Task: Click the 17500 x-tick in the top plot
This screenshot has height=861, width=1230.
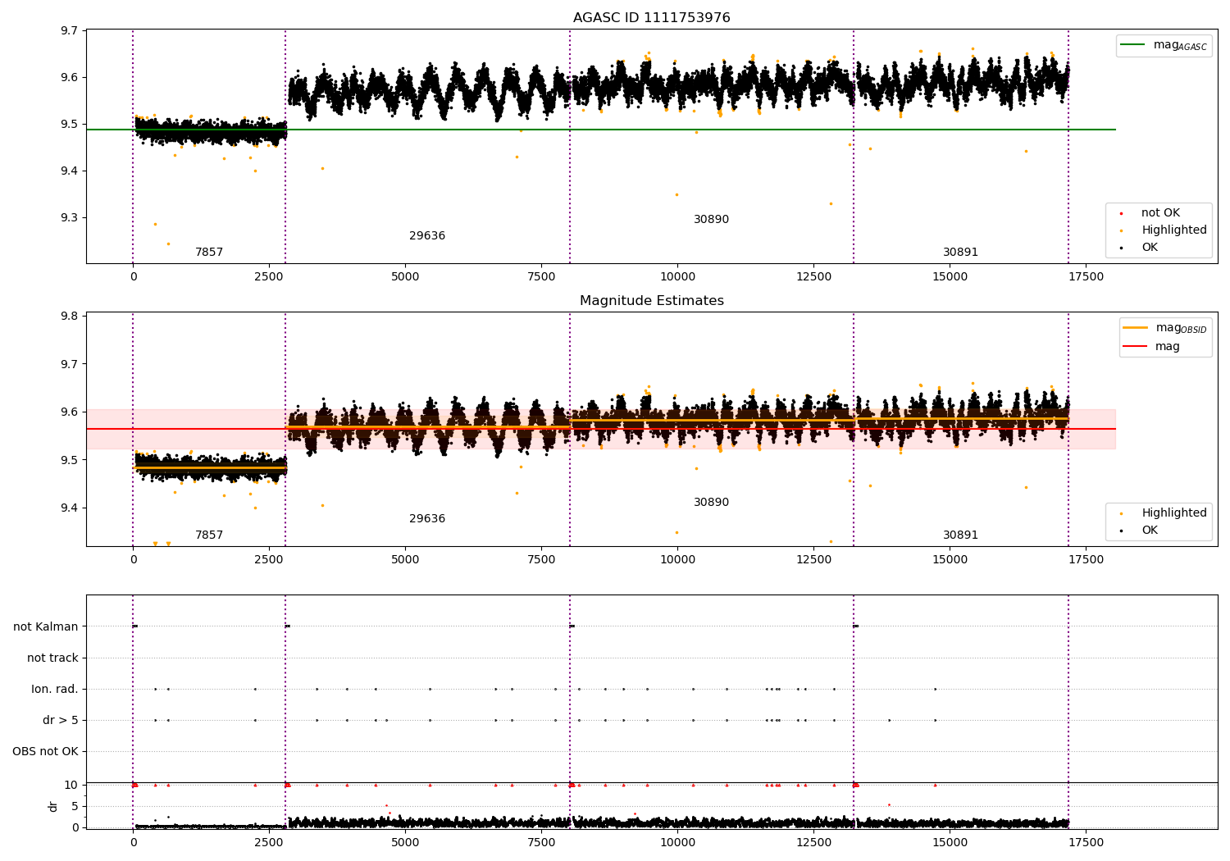Action: [x=1086, y=277]
